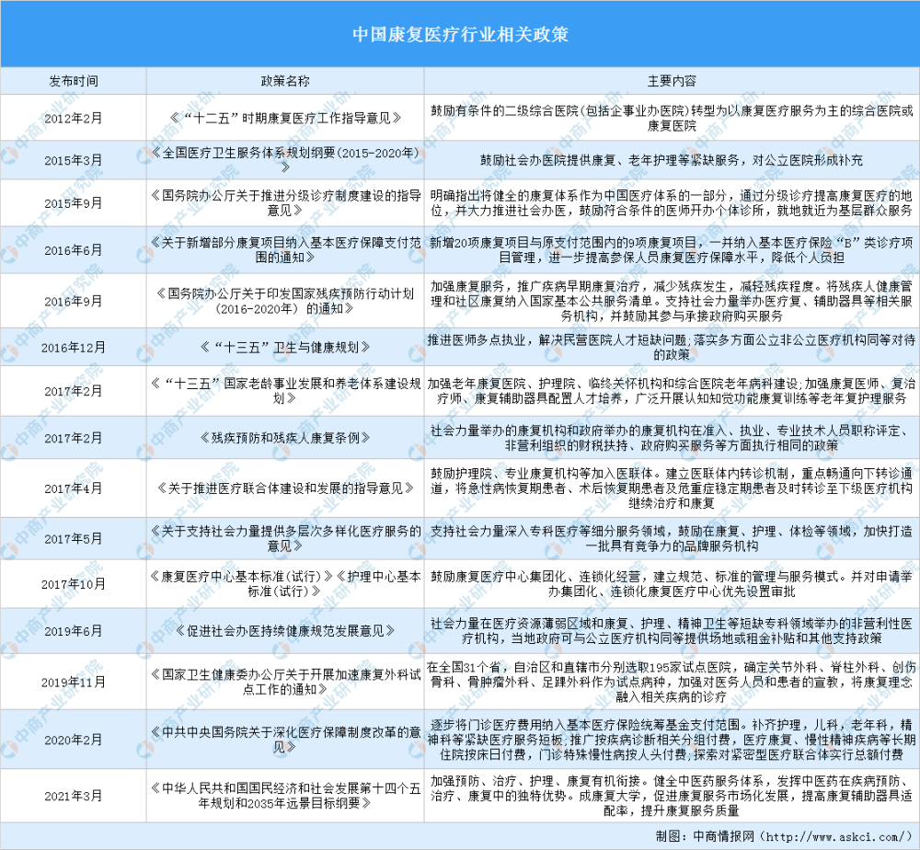Click policy 《"十三五"卫生与健康规划》
This screenshot has width=920, height=850.
285,348
